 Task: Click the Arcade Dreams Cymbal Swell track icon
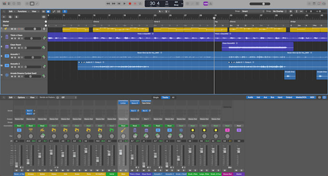point(7,75)
